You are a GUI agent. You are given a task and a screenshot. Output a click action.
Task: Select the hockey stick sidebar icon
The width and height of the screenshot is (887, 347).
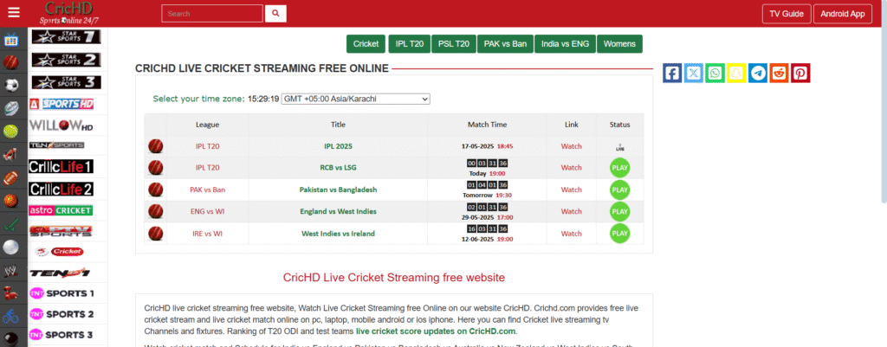click(x=10, y=224)
